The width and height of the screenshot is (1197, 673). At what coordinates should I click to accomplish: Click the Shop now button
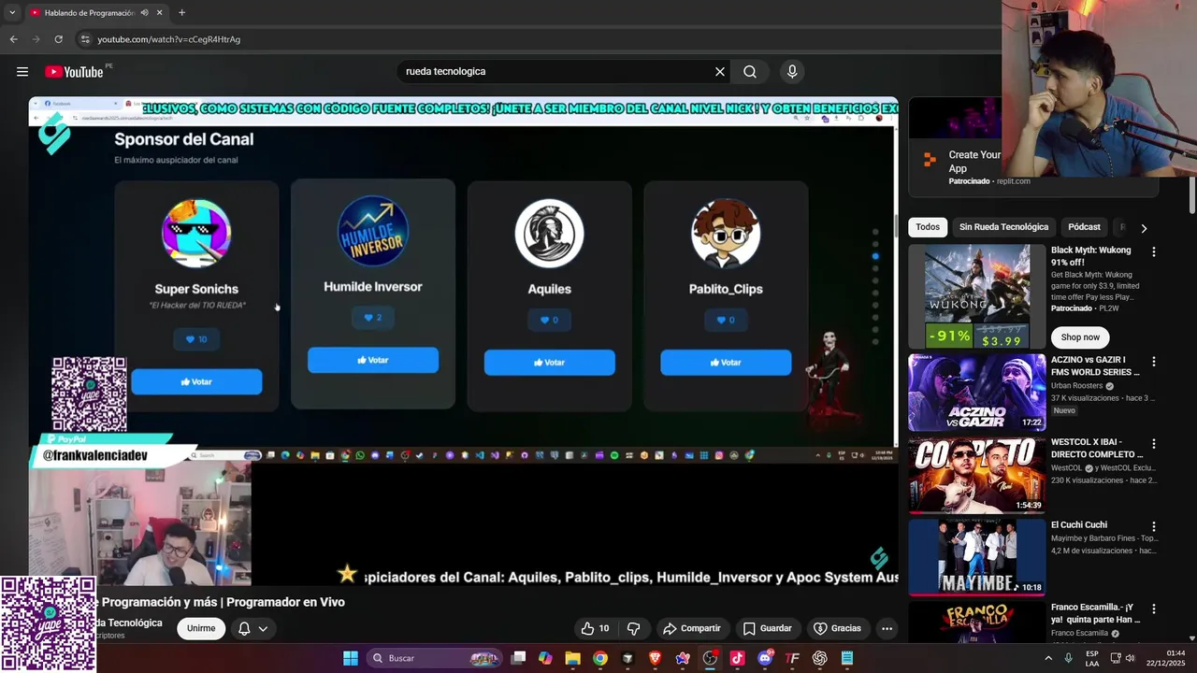click(1080, 336)
